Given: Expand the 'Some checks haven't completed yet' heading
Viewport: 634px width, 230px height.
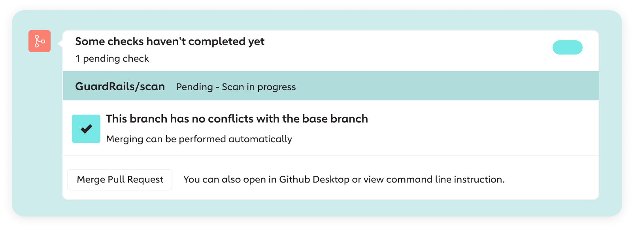Looking at the screenshot, I should (170, 41).
